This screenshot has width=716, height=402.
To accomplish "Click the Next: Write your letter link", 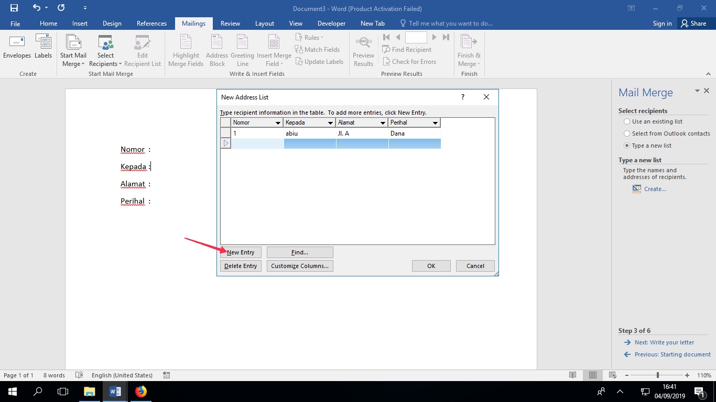I will click(664, 342).
